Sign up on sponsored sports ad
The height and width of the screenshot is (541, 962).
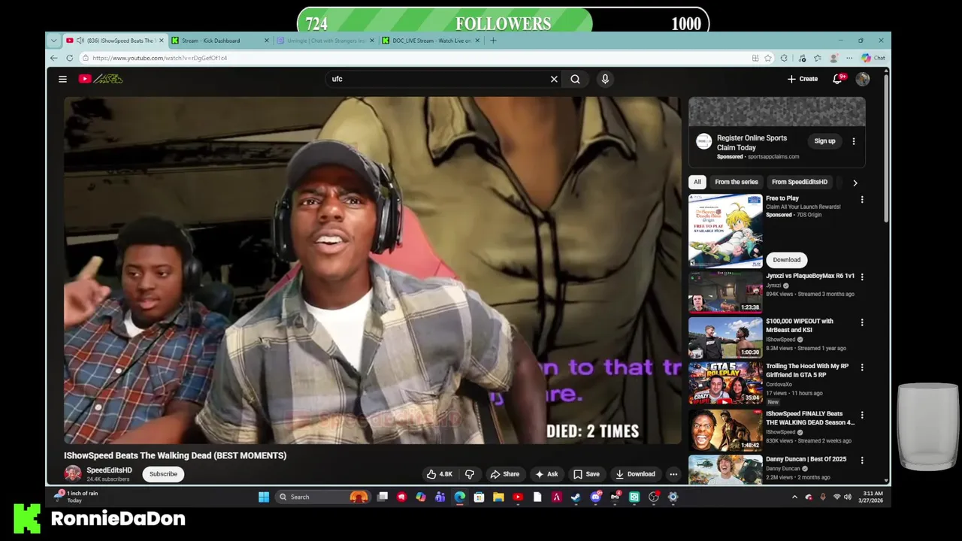click(824, 141)
